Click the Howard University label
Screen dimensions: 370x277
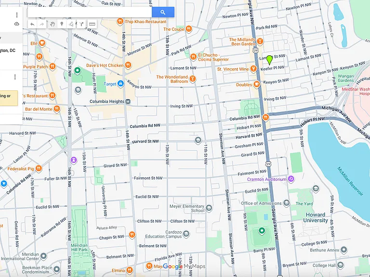[x=316, y=217]
